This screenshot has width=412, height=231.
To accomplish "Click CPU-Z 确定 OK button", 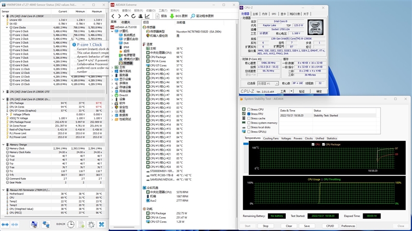I will coord(319,92).
